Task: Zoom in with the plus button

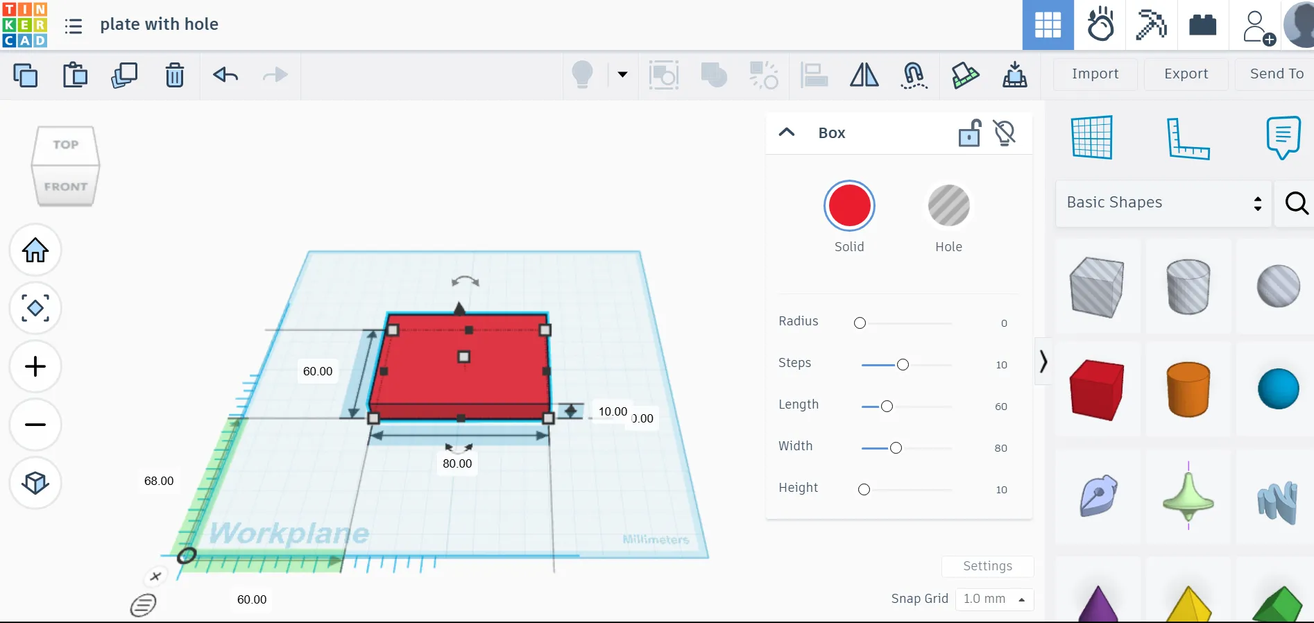Action: [35, 367]
